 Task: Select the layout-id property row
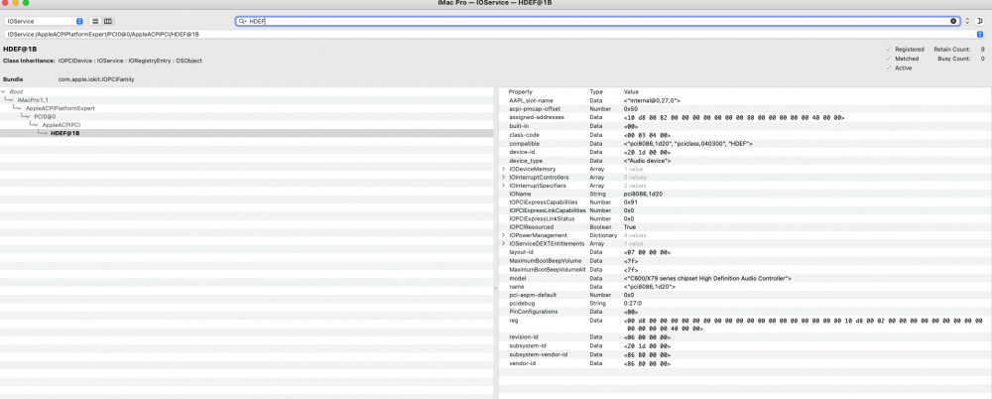pos(745,252)
